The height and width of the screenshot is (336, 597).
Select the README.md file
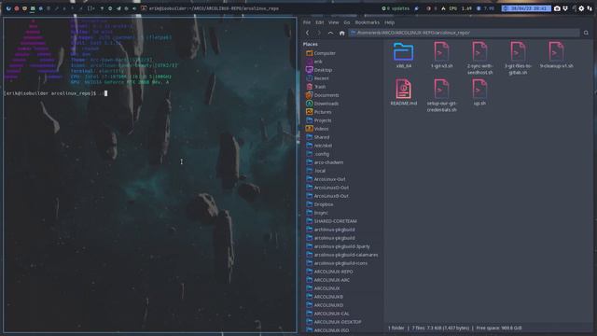(x=404, y=92)
